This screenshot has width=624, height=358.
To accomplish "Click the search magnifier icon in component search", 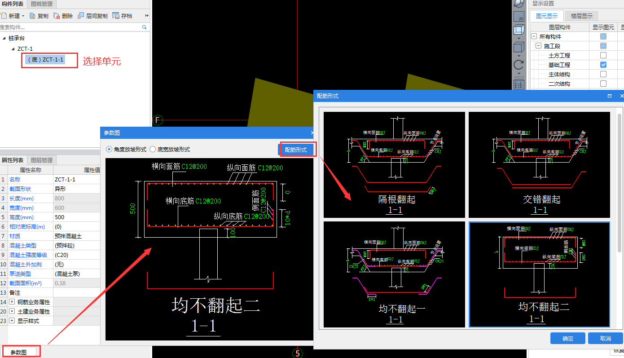I will pyautogui.click(x=145, y=27).
